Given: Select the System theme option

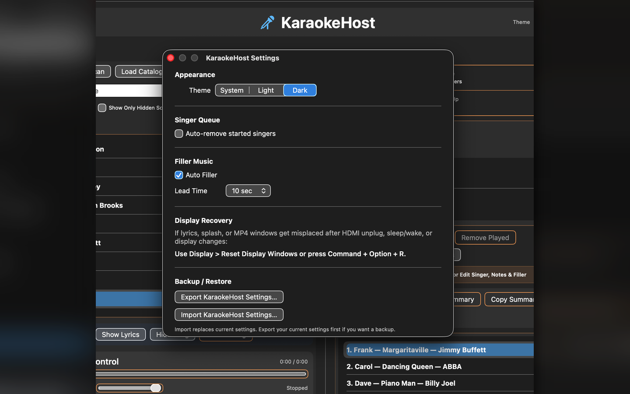Looking at the screenshot, I should 232,90.
